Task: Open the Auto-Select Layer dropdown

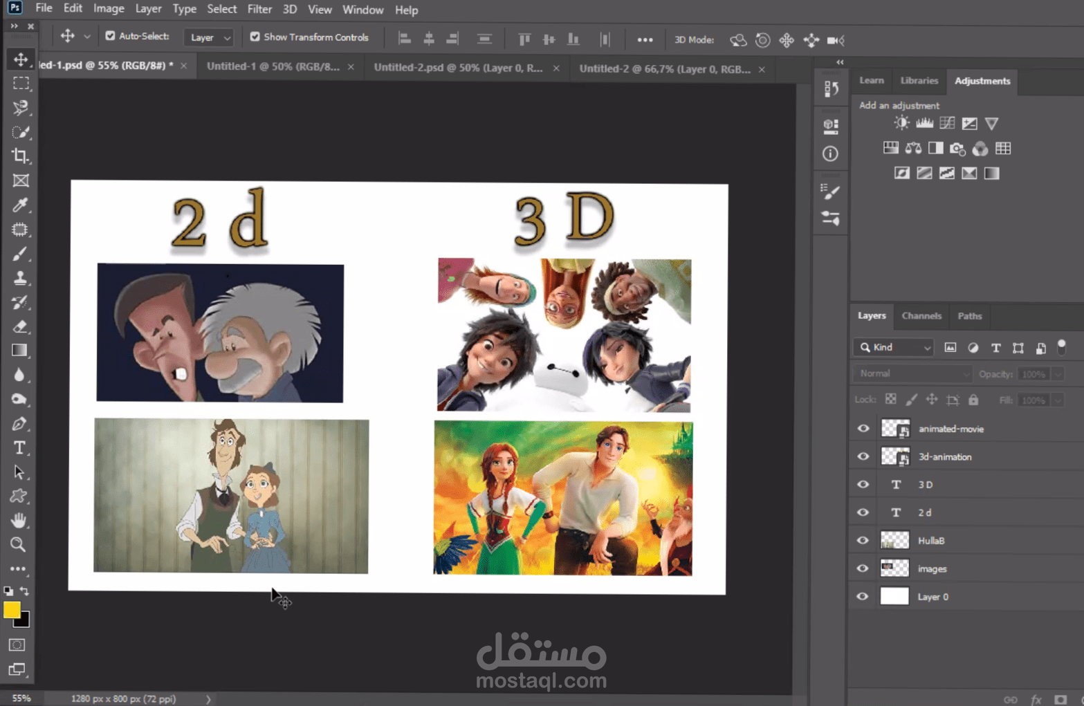Action: pos(210,37)
